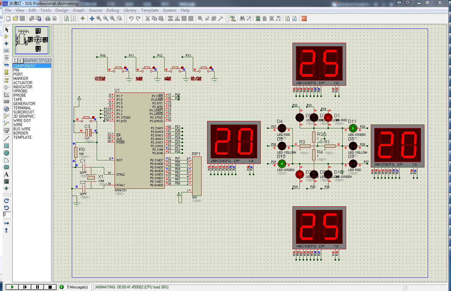Click the Stop simulation button

pos(50,287)
